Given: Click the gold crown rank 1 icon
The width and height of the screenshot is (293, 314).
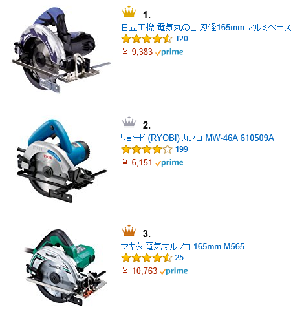Looking at the screenshot, I should tap(129, 12).
